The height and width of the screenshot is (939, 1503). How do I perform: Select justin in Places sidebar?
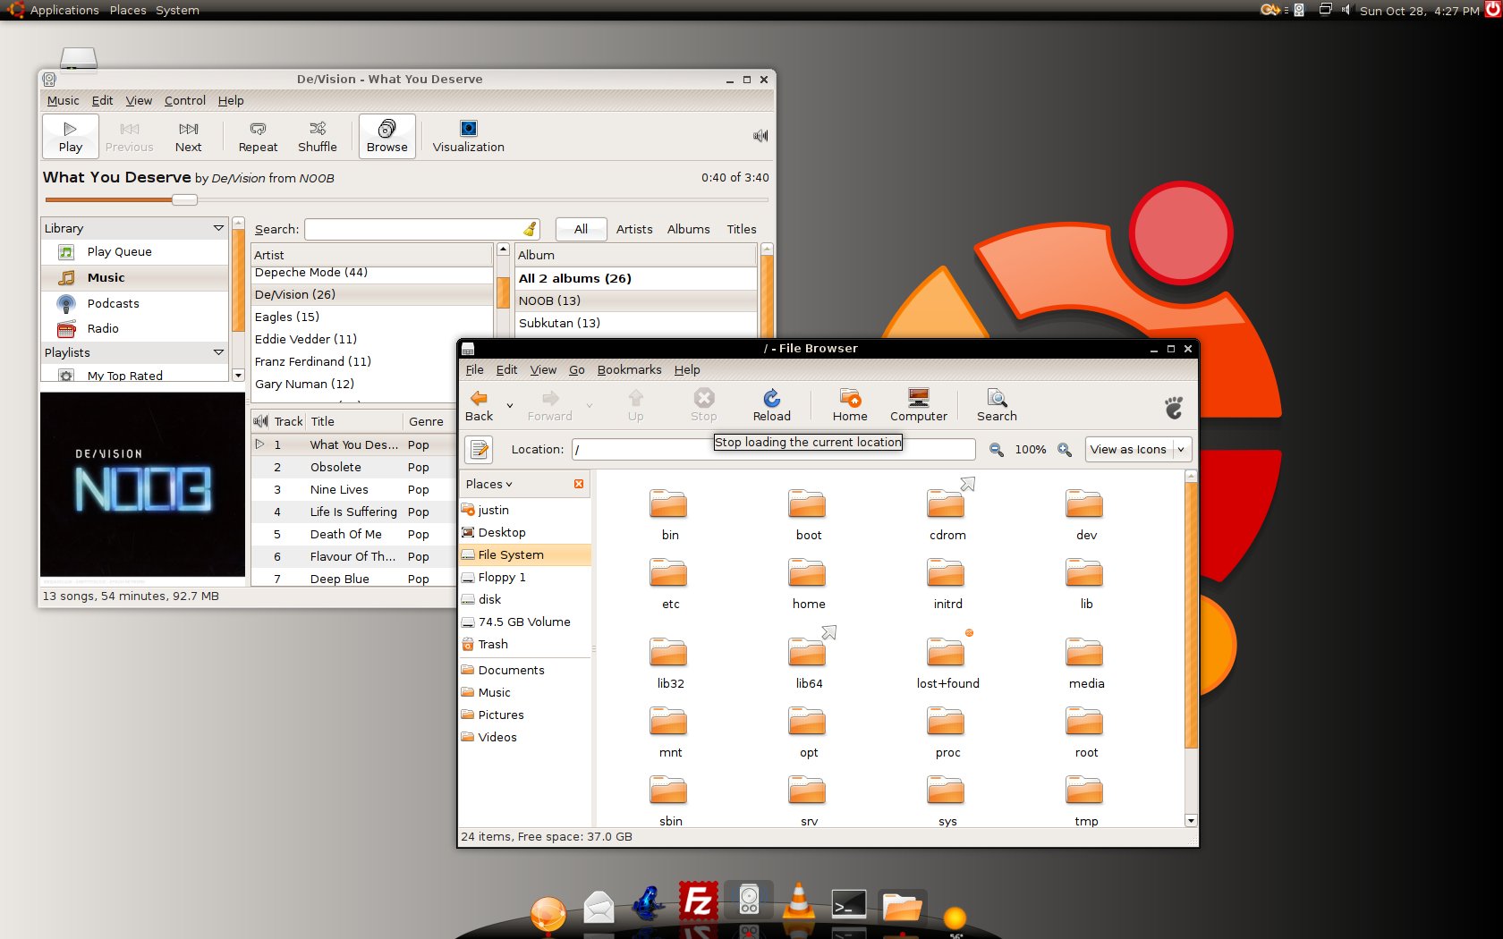pos(525,510)
